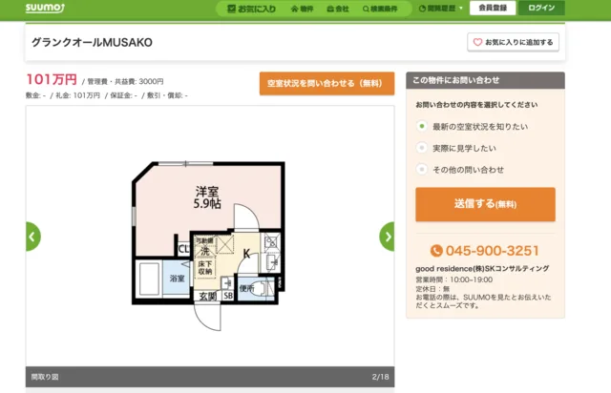Go to previous photo with left arrow
Image resolution: width=611 pixels, height=393 pixels.
[33, 237]
